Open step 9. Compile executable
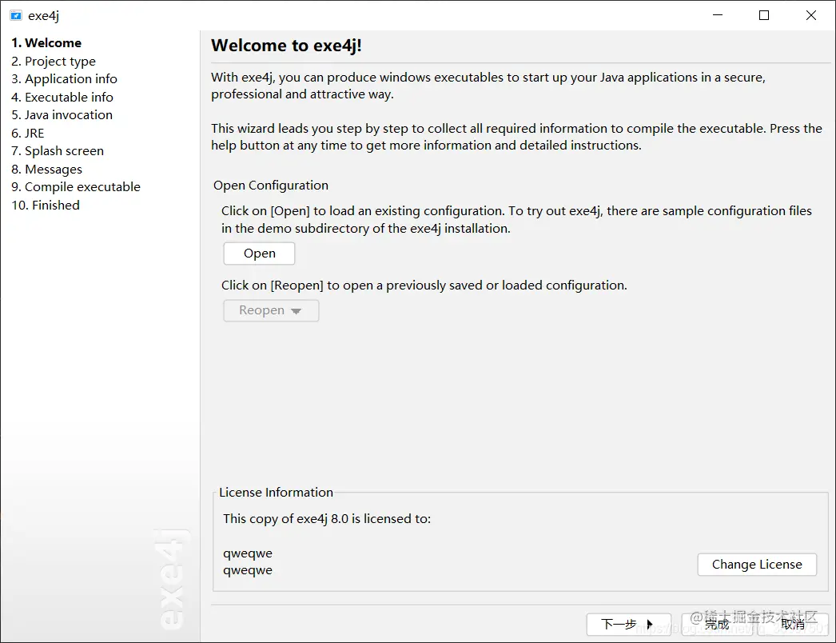The image size is (836, 643). click(x=76, y=187)
